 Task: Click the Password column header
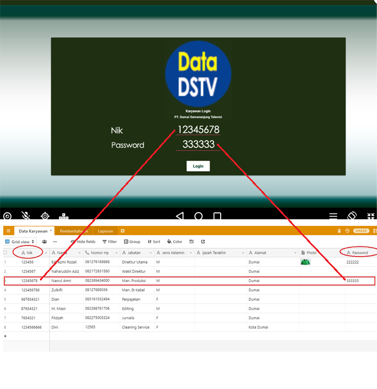[361, 252]
